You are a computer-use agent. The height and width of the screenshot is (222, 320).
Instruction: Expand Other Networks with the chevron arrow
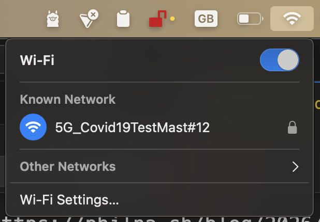tap(295, 167)
